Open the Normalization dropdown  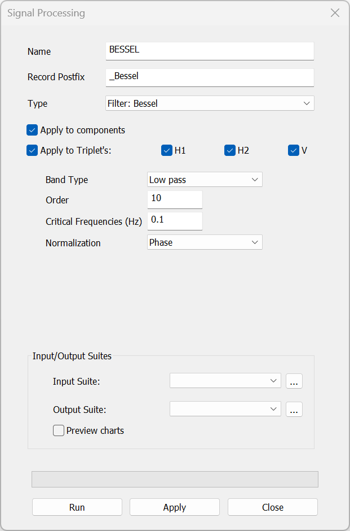[205, 242]
